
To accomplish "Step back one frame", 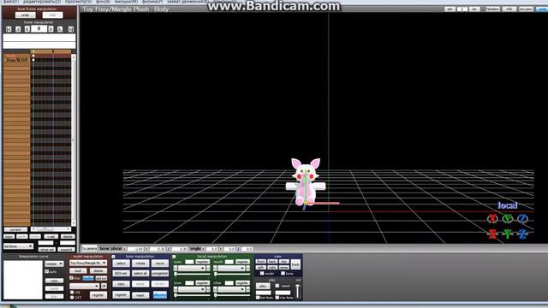I will (27, 29).
